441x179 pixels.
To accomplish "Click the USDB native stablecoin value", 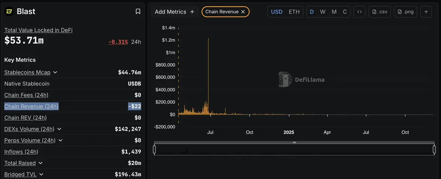I will click(x=135, y=84).
